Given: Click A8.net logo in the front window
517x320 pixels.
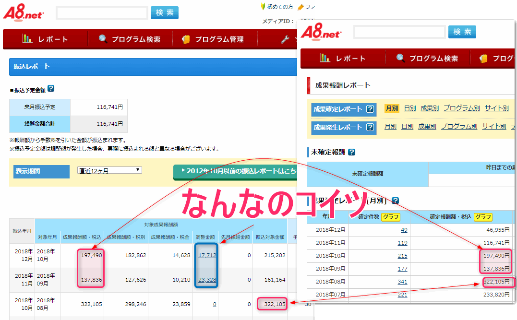Looking at the screenshot, I should 321,32.
